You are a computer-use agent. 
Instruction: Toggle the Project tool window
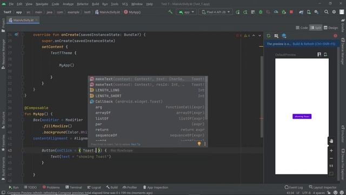3,25
